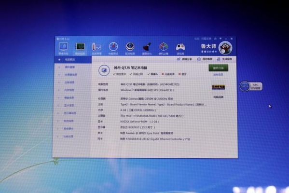The width and height of the screenshot is (289, 193).
Task: Click the 独立显卡 check mark item
Action: pos(120,74)
